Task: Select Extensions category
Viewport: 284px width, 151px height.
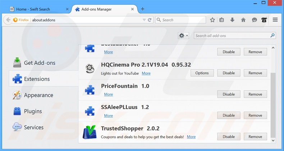Action: tap(43, 79)
